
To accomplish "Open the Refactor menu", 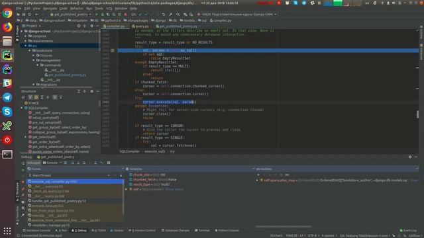I will click(77, 9).
